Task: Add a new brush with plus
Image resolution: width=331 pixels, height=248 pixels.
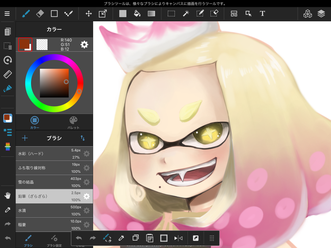Action: point(25,138)
